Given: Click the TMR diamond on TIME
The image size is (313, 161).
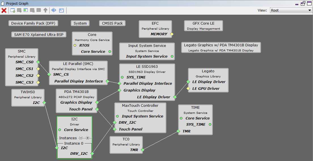Looking at the screenshot, I should [x=178, y=131].
